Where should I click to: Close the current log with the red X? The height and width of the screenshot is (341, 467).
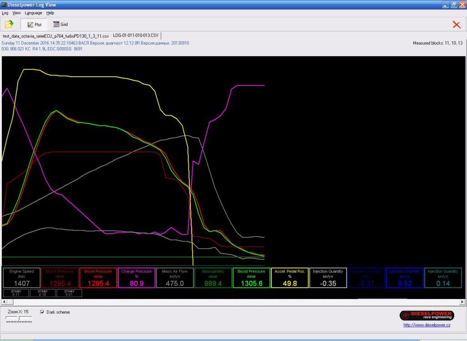456,25
